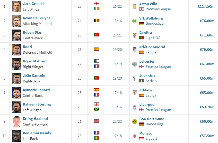Click the Benfica club crest
Viewport: 218px width, 143px height.
pyautogui.click(x=134, y=35)
